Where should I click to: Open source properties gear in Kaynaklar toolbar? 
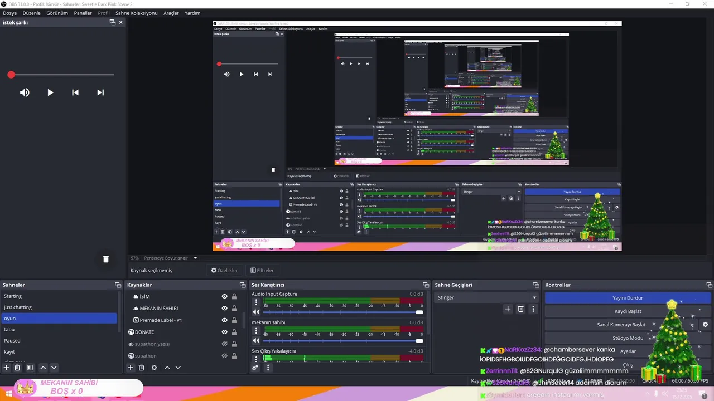tap(155, 368)
